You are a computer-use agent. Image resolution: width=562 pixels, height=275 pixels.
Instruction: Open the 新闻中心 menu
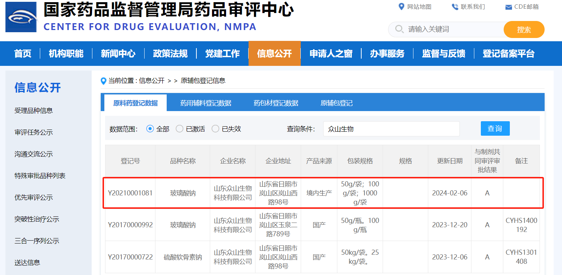pyautogui.click(x=117, y=53)
